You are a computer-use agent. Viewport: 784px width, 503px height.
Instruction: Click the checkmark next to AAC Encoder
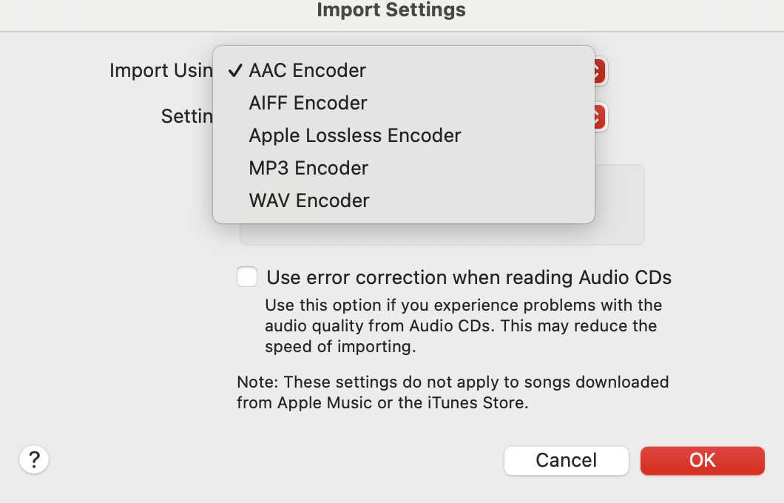pyautogui.click(x=235, y=70)
